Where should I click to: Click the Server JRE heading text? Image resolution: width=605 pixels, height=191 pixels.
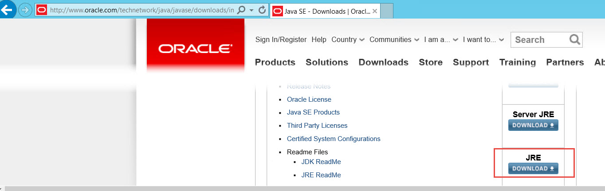(x=533, y=115)
